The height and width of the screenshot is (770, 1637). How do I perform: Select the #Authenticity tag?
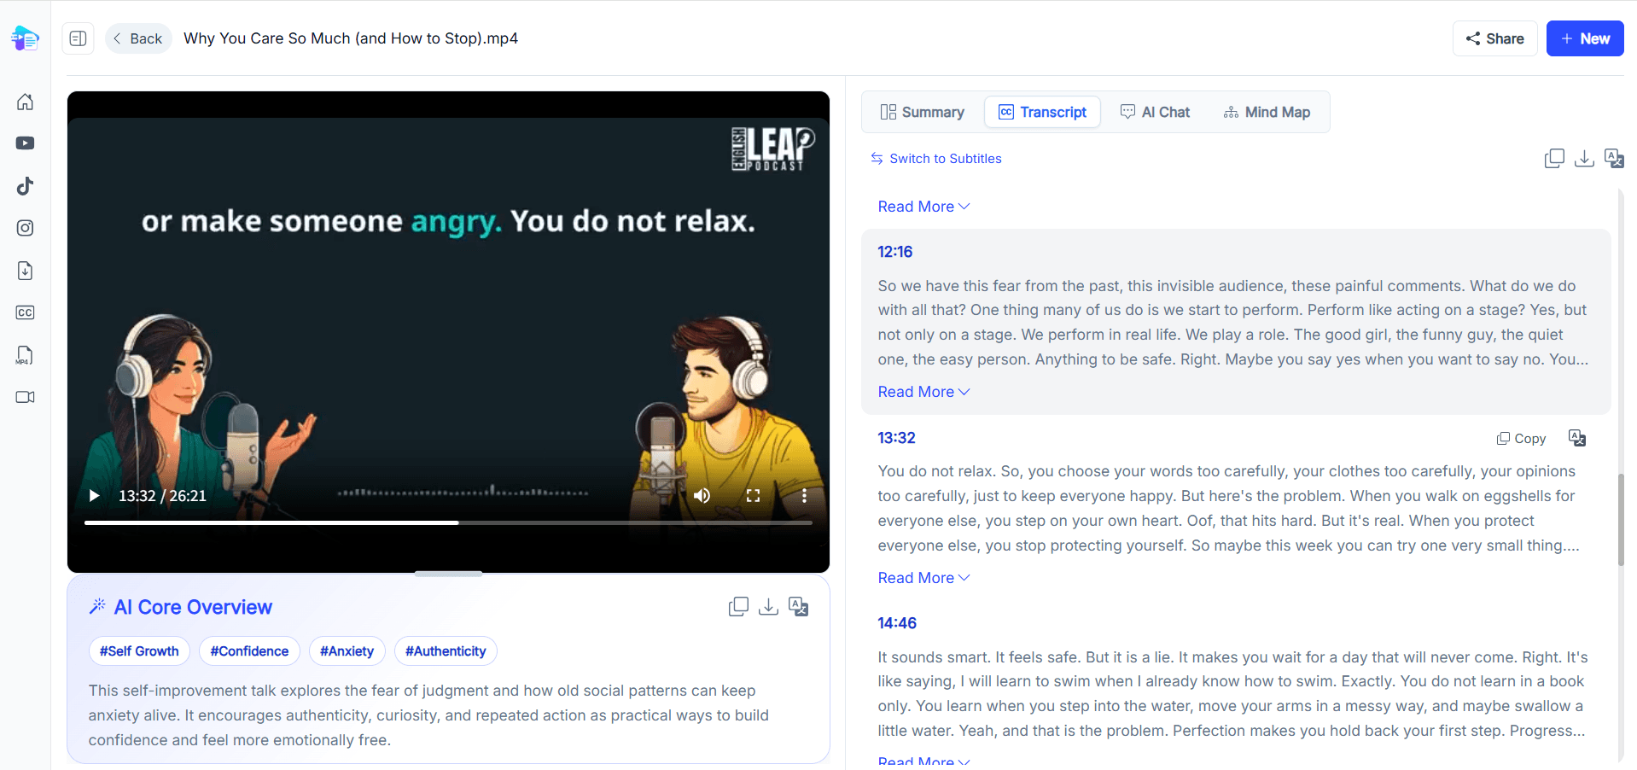(x=446, y=651)
